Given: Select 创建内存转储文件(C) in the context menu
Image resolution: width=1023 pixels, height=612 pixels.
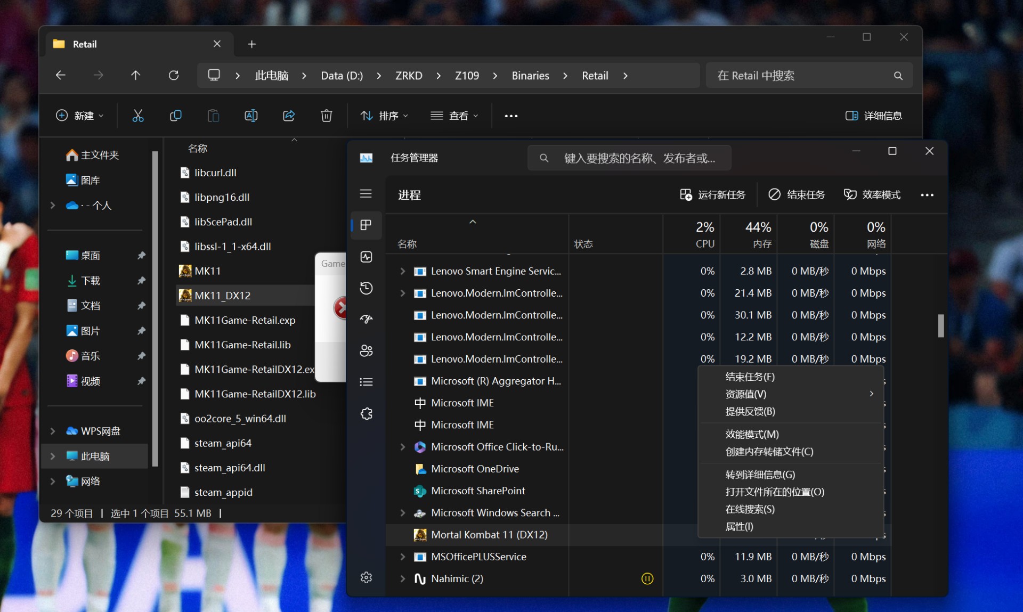Looking at the screenshot, I should pos(791,452).
